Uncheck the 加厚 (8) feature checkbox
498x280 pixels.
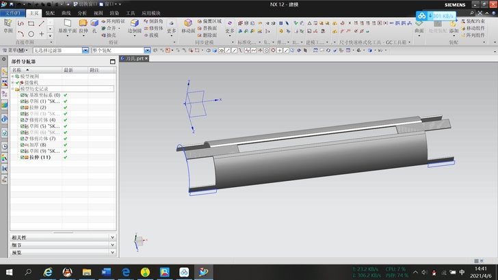click(23, 145)
